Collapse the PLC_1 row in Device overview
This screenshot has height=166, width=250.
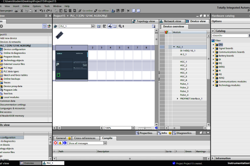pyautogui.click(x=174, y=47)
